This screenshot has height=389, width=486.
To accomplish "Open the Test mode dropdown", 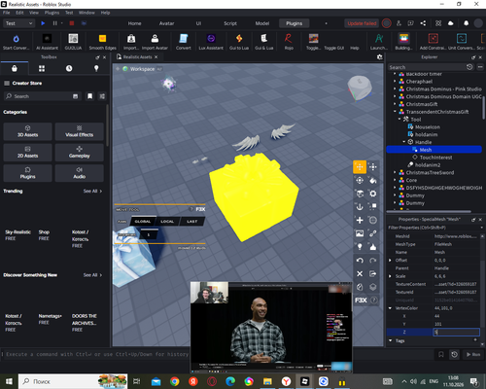I will tap(18, 23).
